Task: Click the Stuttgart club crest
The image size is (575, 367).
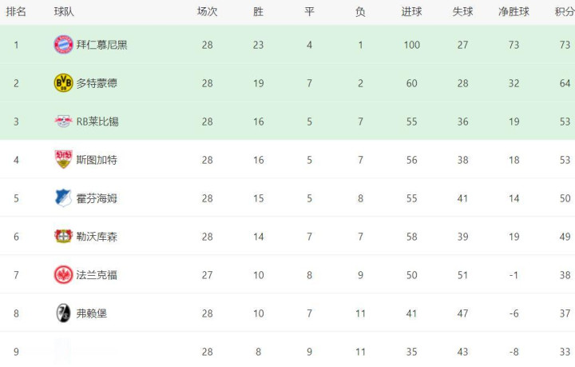Action: click(63, 160)
